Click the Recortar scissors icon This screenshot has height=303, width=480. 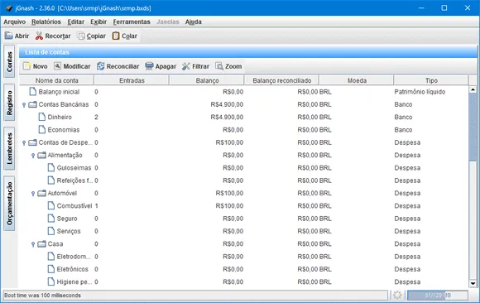click(x=39, y=36)
